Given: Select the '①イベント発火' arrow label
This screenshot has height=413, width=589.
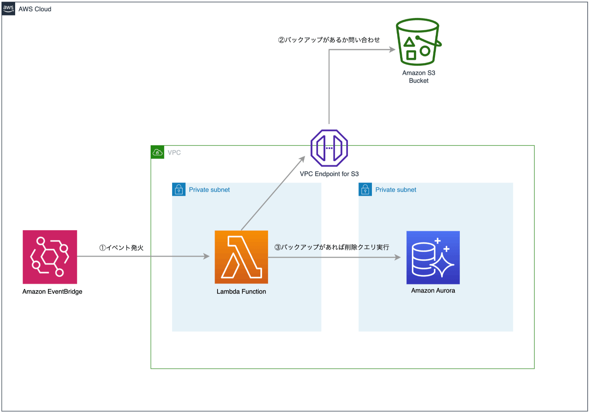Looking at the screenshot, I should 121,248.
